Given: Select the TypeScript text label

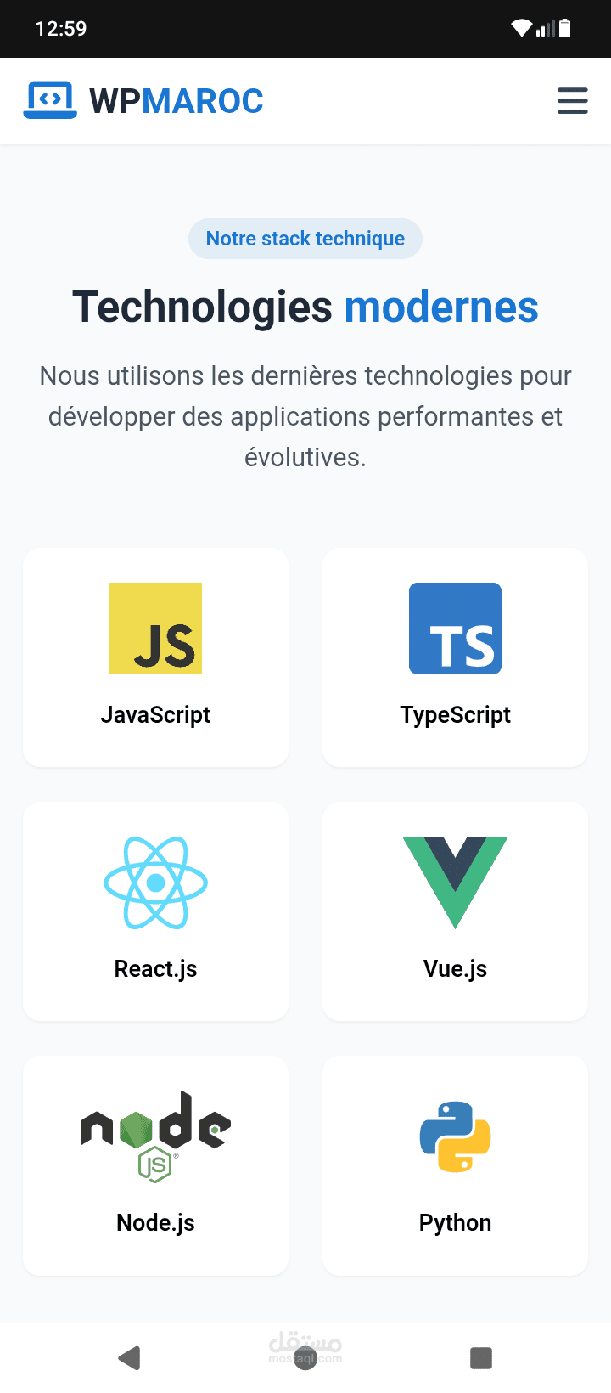Looking at the screenshot, I should coord(455,715).
